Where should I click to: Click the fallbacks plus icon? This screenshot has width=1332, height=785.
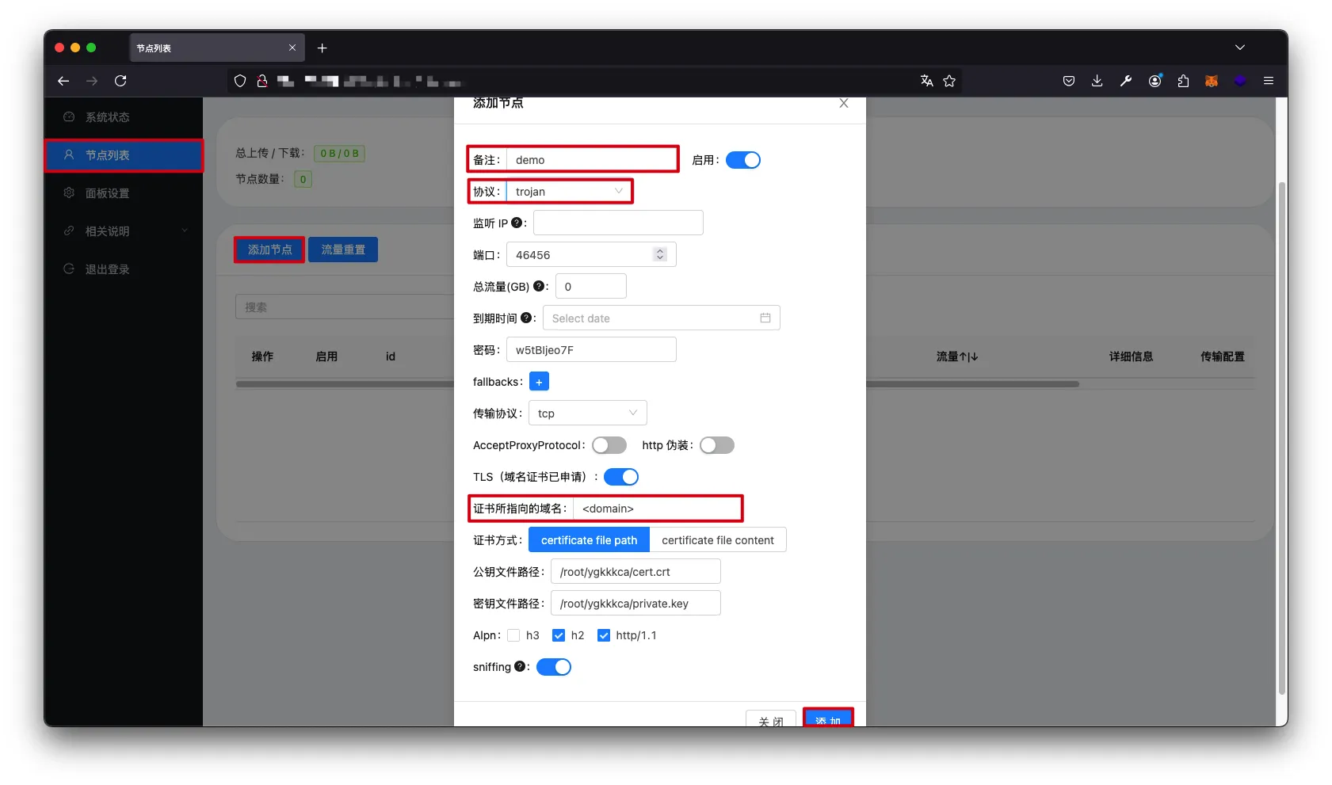click(539, 382)
